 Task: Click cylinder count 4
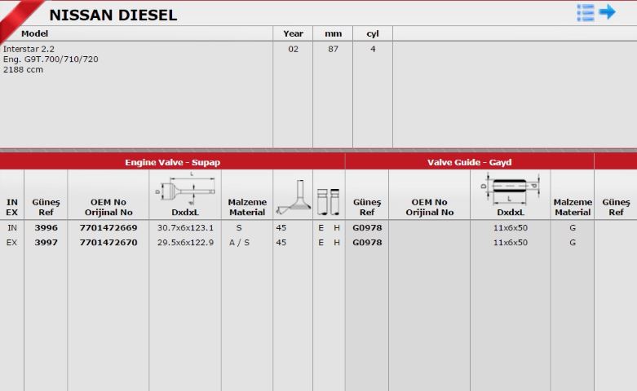point(373,49)
